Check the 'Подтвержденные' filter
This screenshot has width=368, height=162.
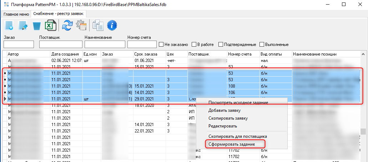(221, 45)
